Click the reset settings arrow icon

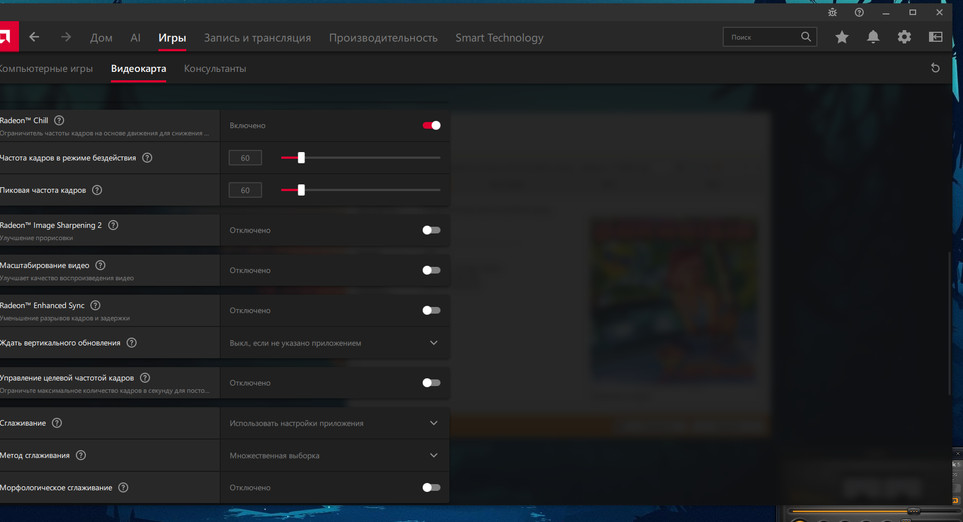[x=936, y=68]
